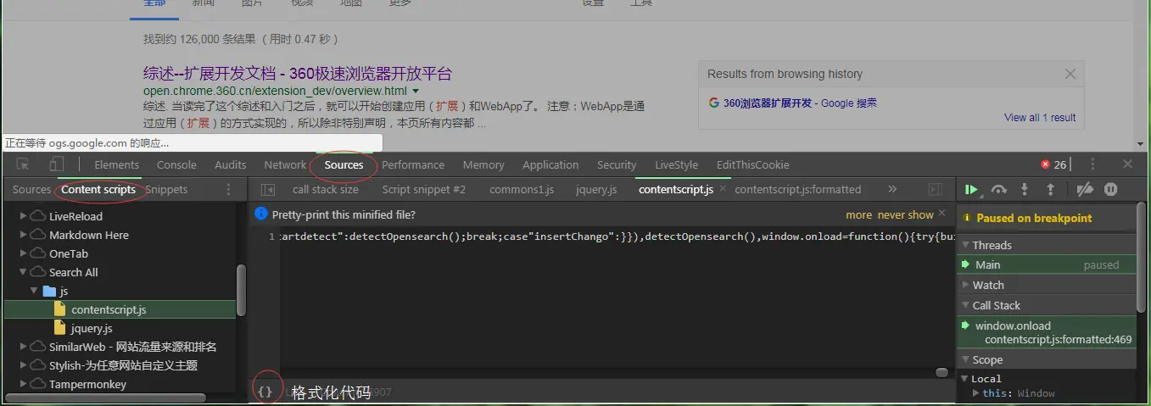This screenshot has height=406, width=1151.
Task: Collapse the Local scope group
Action: point(965,379)
